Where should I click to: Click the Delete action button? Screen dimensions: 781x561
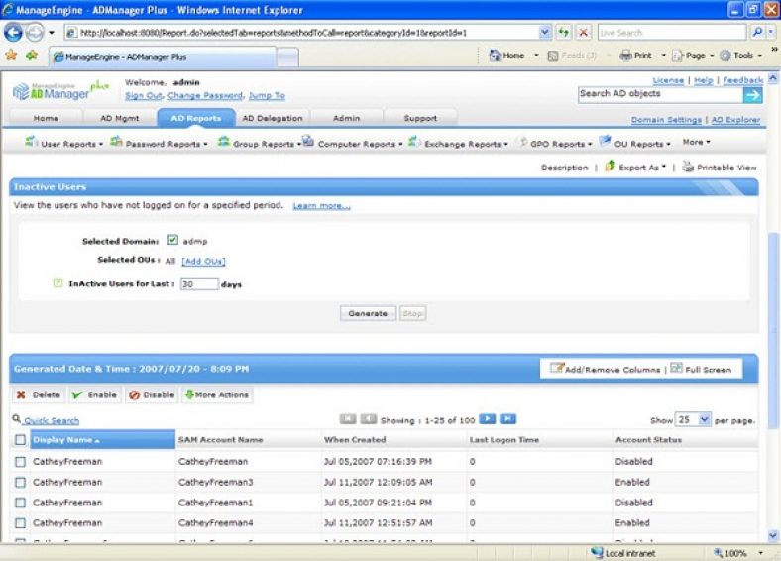(x=39, y=394)
